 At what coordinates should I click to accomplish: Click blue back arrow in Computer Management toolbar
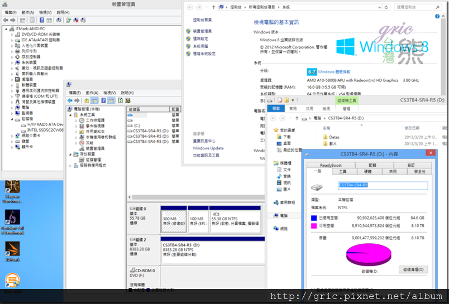[x=70, y=100]
